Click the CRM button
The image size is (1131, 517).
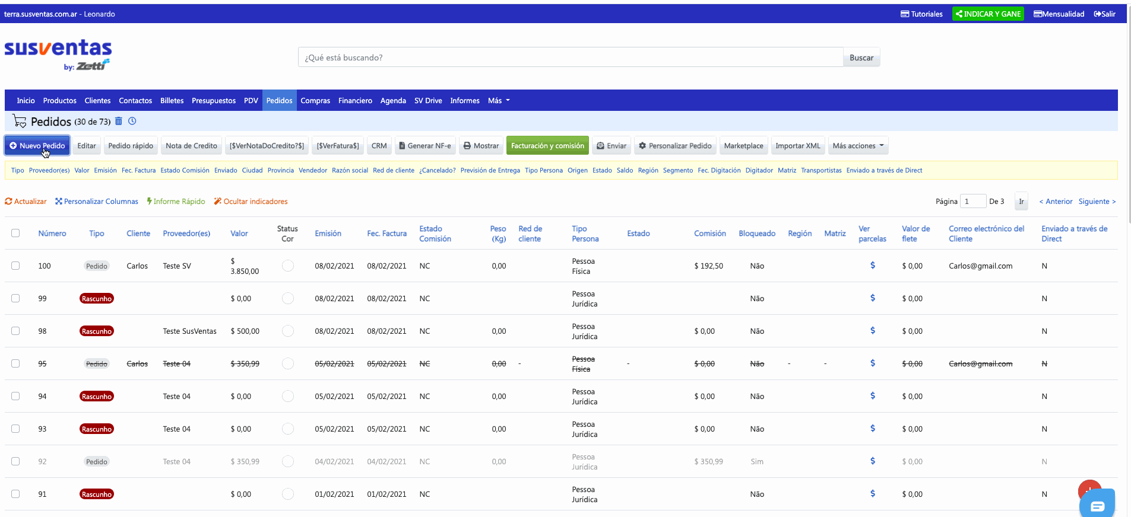click(379, 146)
